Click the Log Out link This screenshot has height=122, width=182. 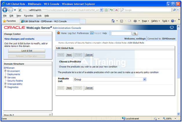(72, 33)
